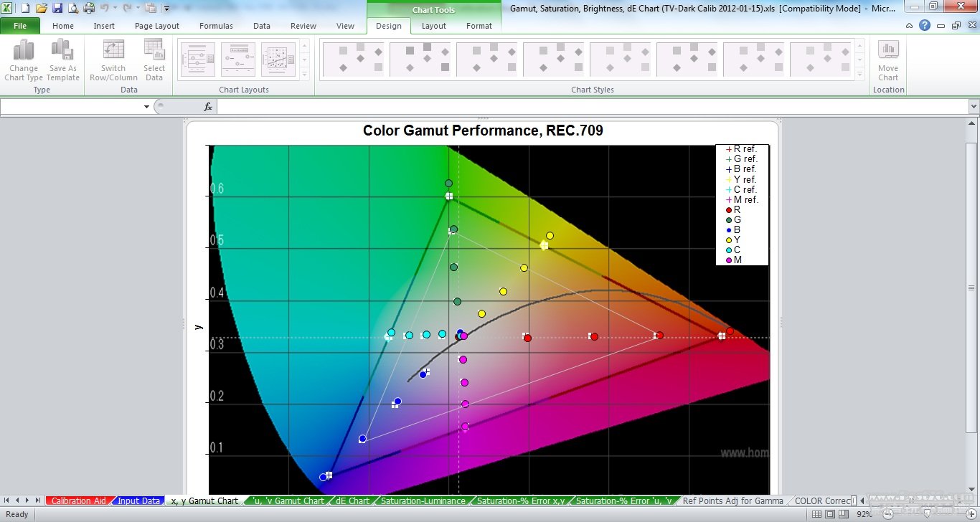
Task: Go to the first sheet tab using the navigation arrow
Action: tap(7, 500)
